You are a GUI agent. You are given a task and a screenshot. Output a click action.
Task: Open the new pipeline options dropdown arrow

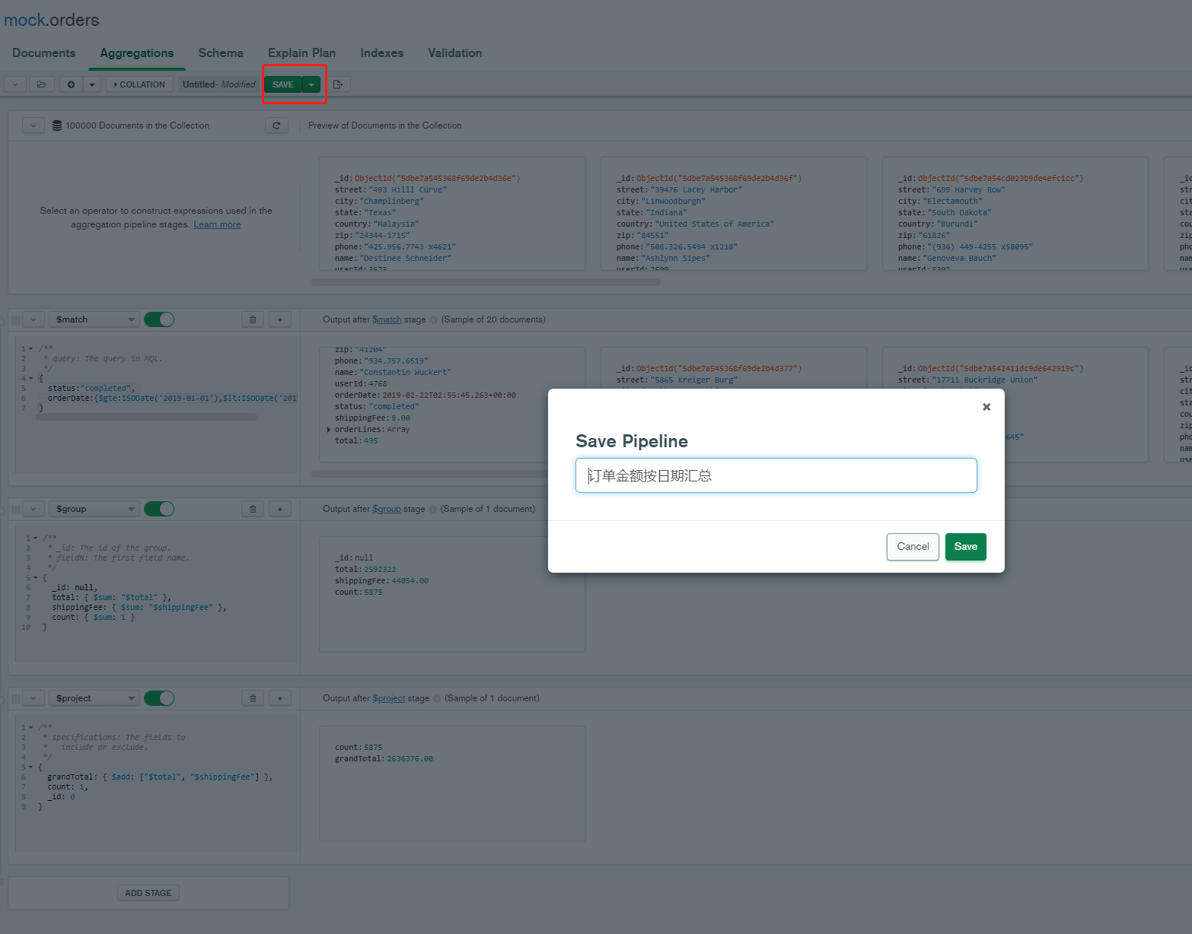pyautogui.click(x=92, y=84)
